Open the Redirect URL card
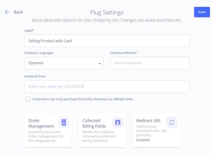The width and height of the screenshot is (212, 154). point(156,130)
